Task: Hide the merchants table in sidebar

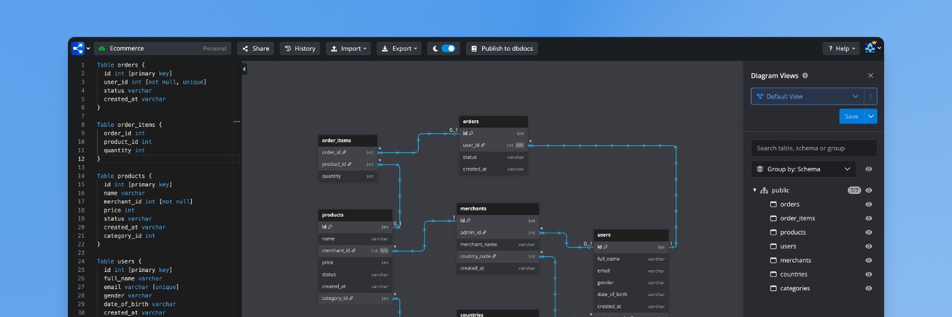Action: pyautogui.click(x=869, y=260)
